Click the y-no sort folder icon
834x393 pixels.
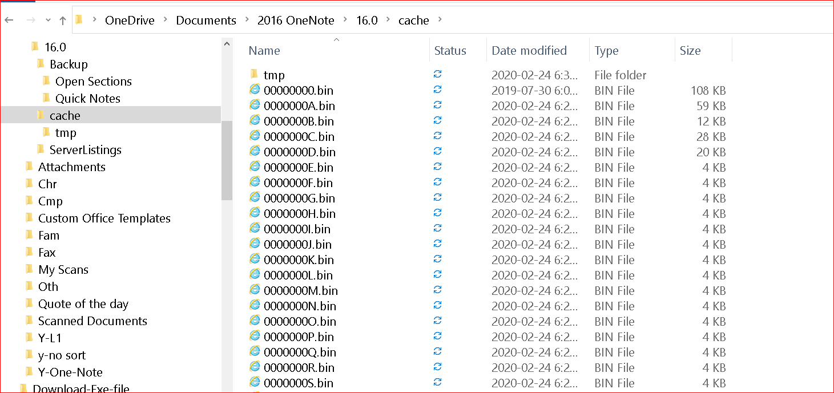[x=30, y=355]
